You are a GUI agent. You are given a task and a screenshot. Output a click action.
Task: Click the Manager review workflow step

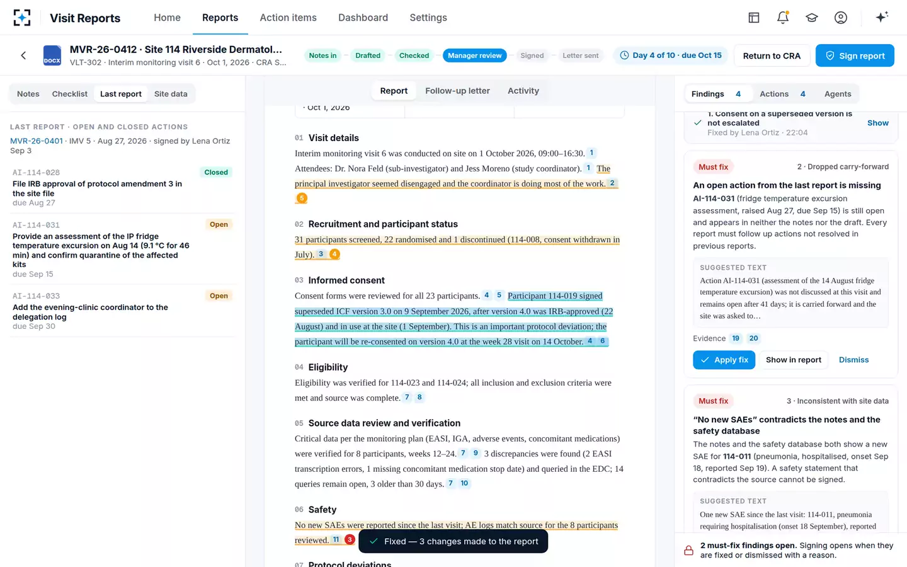(x=475, y=55)
